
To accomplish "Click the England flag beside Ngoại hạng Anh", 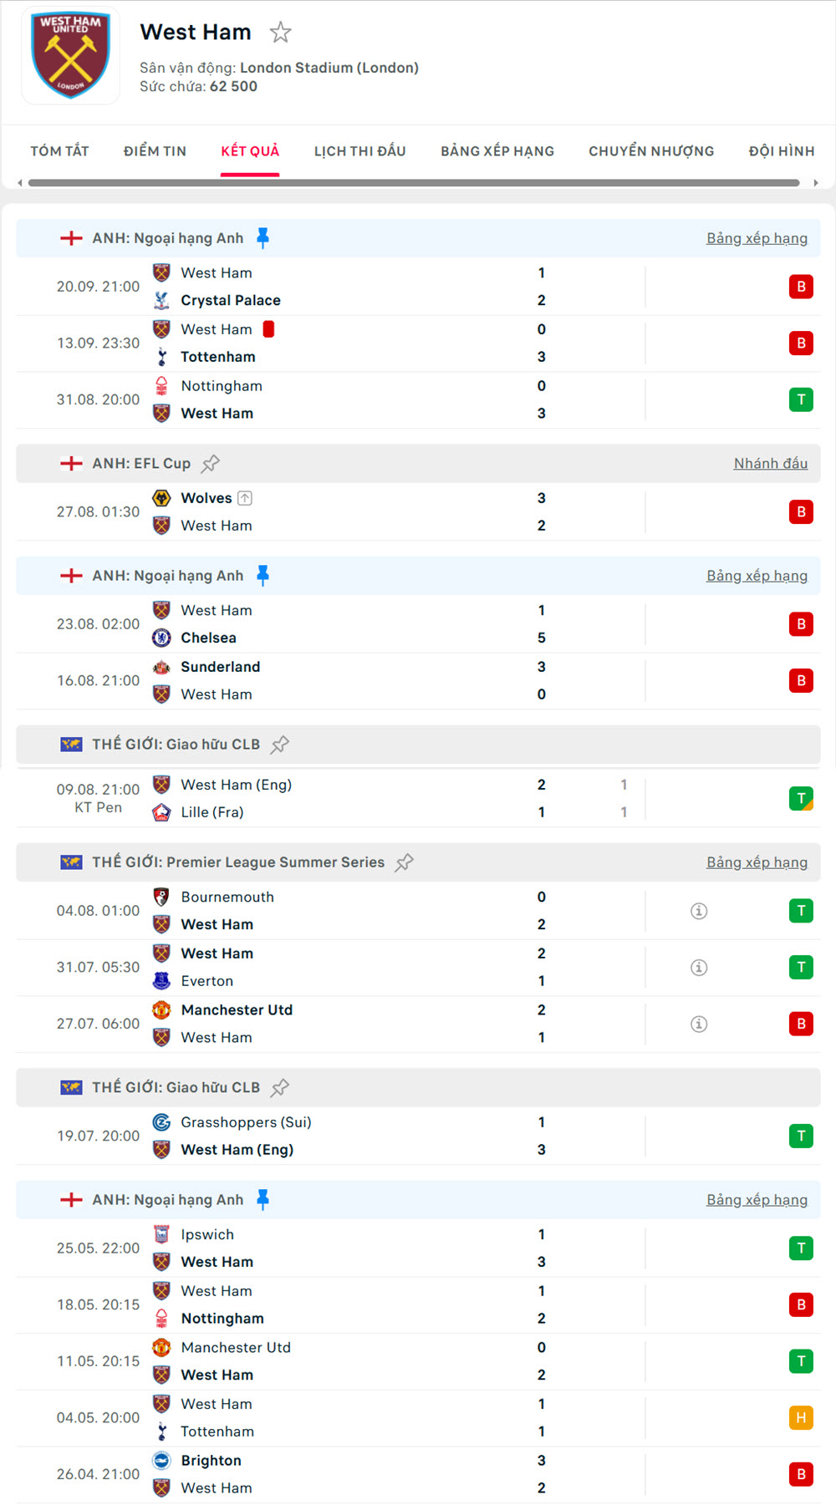I will coord(71,237).
